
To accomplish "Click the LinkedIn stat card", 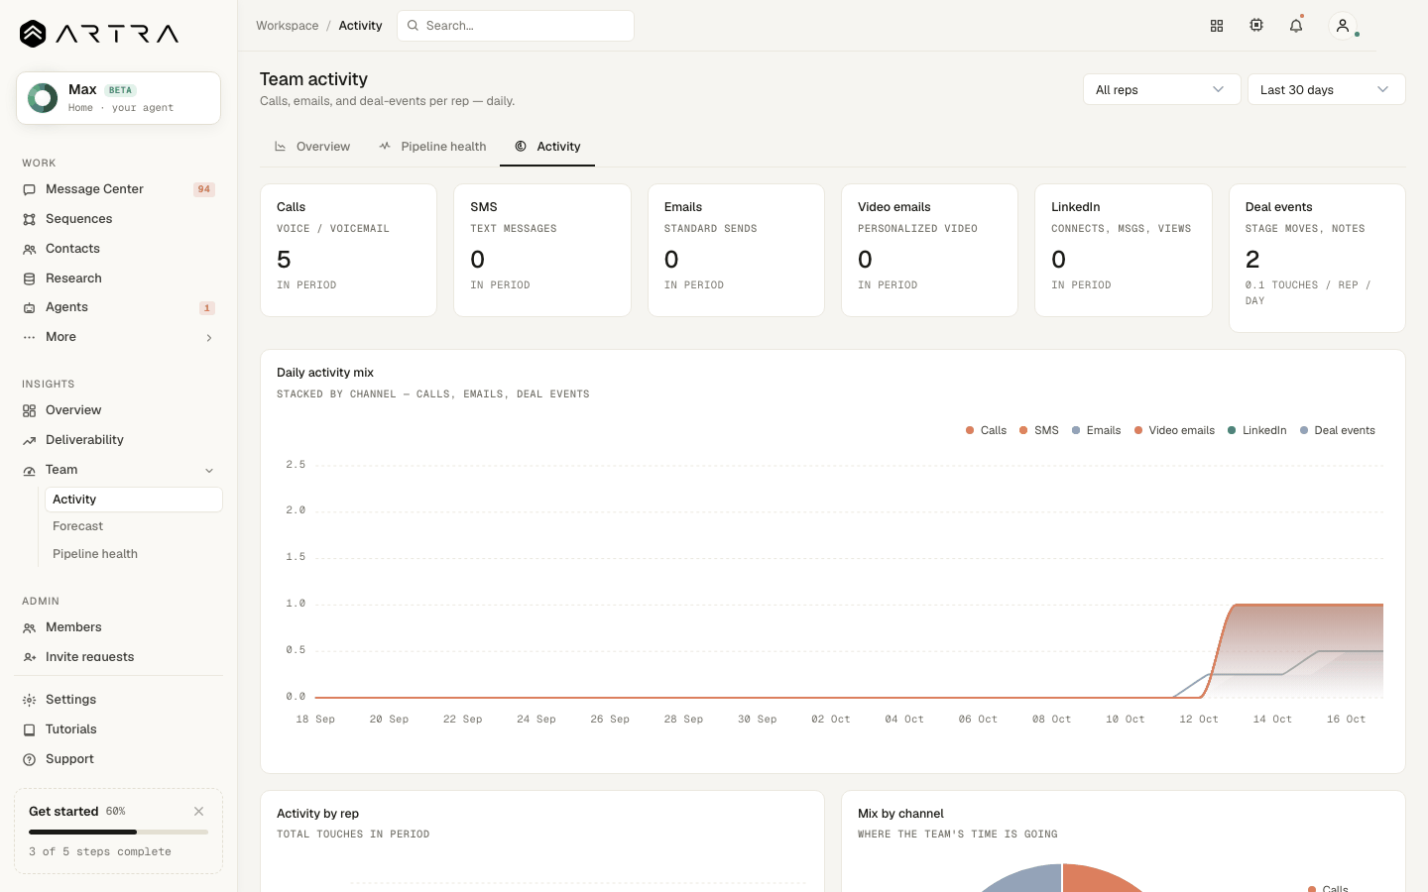I will [1123, 250].
